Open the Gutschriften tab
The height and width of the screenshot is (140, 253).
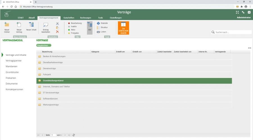coord(69,18)
